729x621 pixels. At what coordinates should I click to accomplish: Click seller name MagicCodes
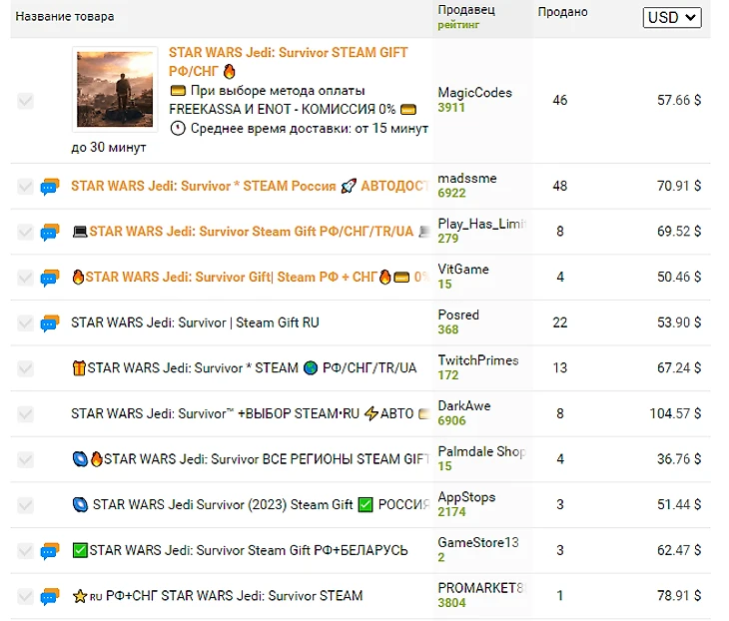474,93
